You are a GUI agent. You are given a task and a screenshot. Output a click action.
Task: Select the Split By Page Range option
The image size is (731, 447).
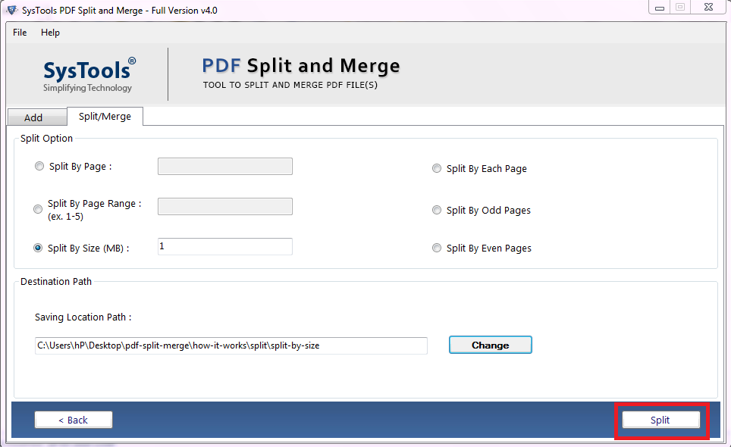[x=38, y=209]
